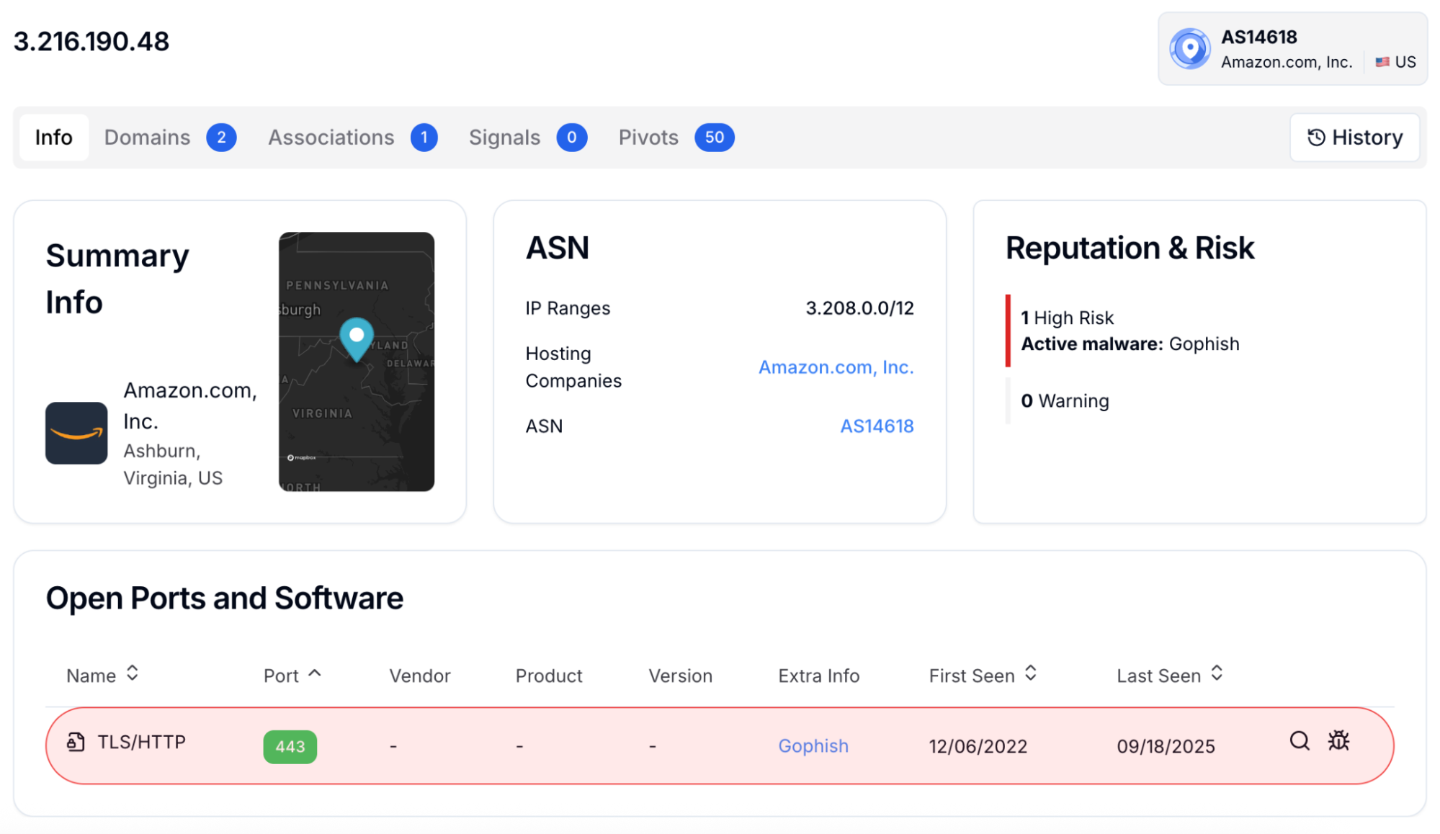
Task: Click the US flag icon
Action: (x=1382, y=62)
